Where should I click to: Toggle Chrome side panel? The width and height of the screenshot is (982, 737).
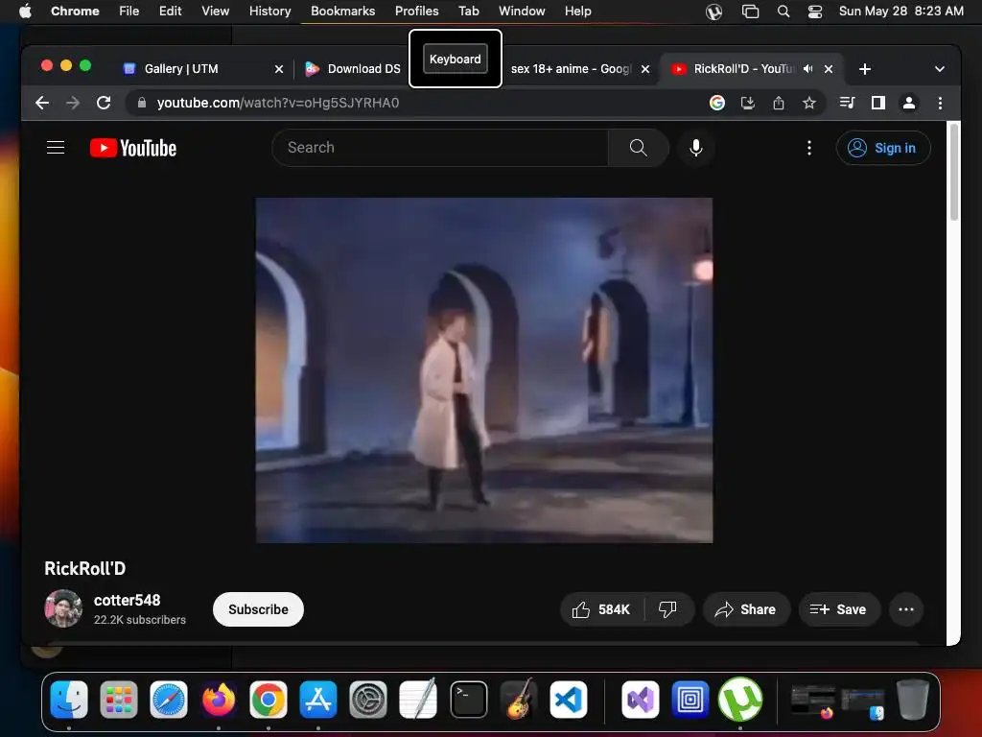point(878,103)
